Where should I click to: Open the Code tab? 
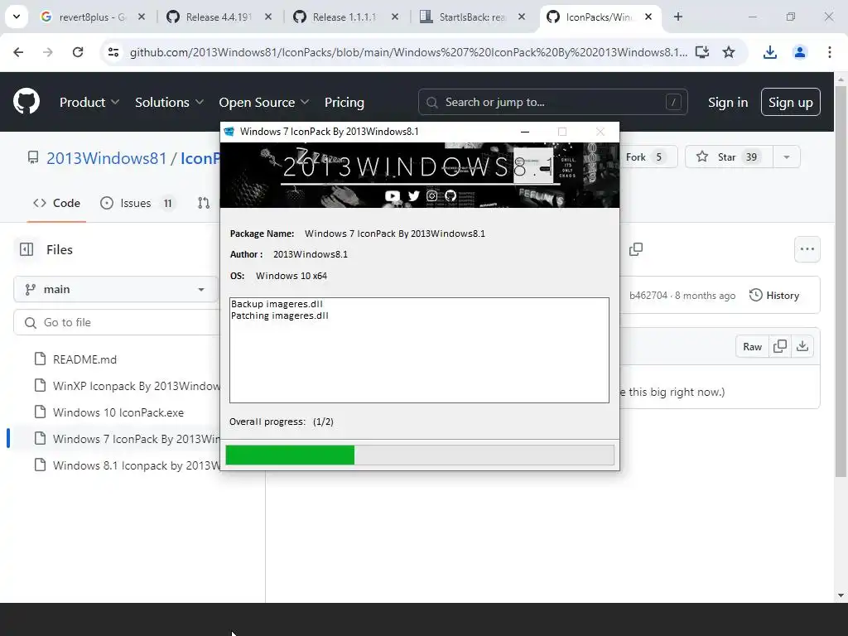click(57, 203)
